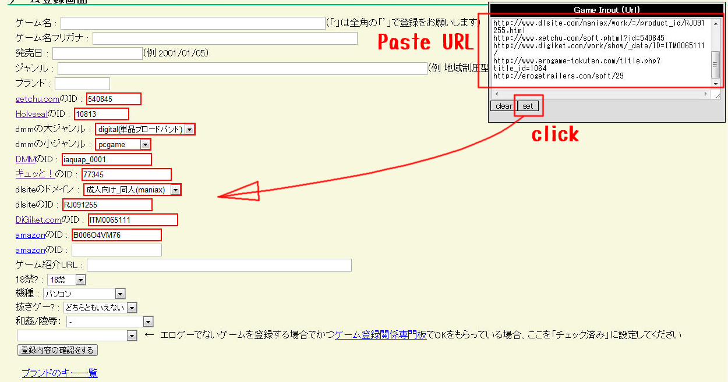Open the dmmの大ジャンル dropdown
The image size is (728, 382).
[144, 129]
